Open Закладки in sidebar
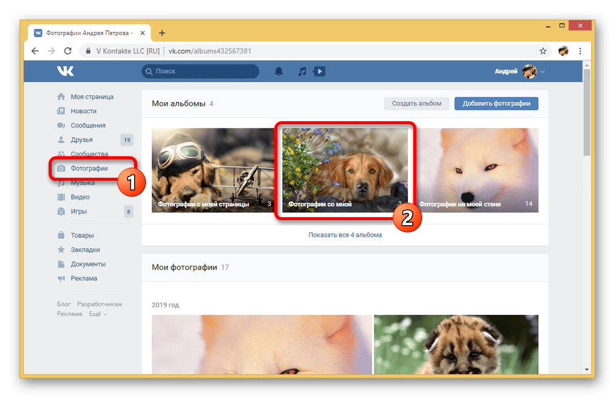Image resolution: width=615 pixels, height=398 pixels. coord(85,250)
